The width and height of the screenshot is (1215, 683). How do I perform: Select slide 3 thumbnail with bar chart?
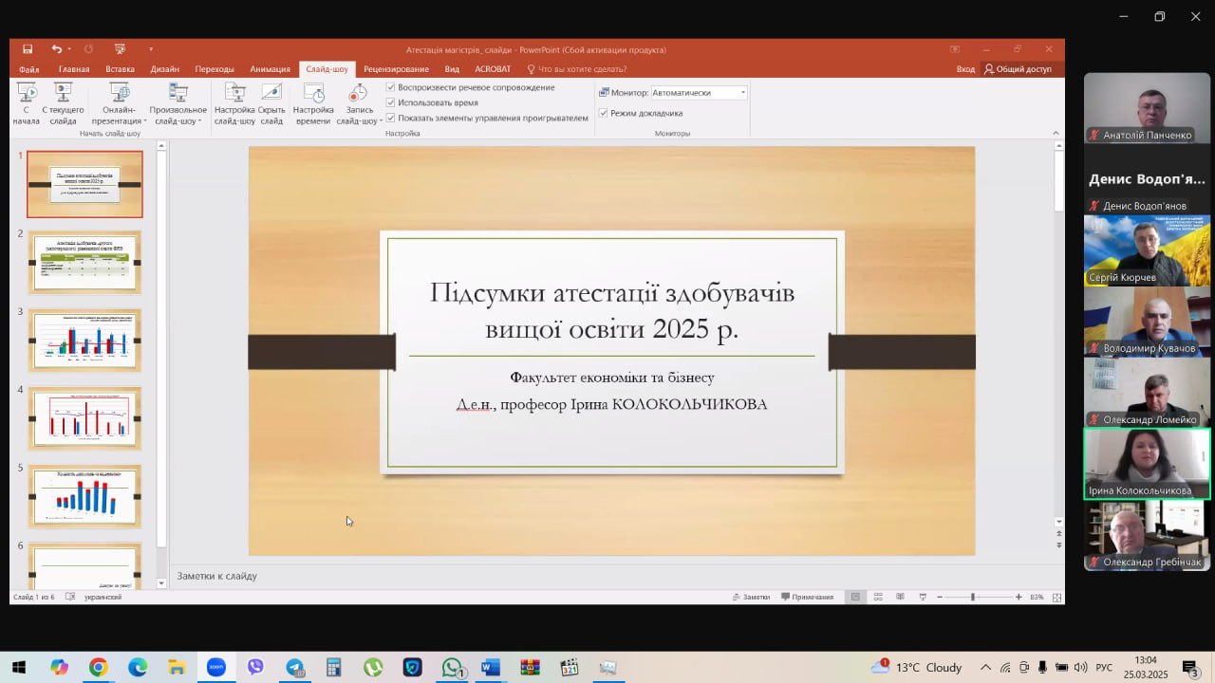[84, 340]
